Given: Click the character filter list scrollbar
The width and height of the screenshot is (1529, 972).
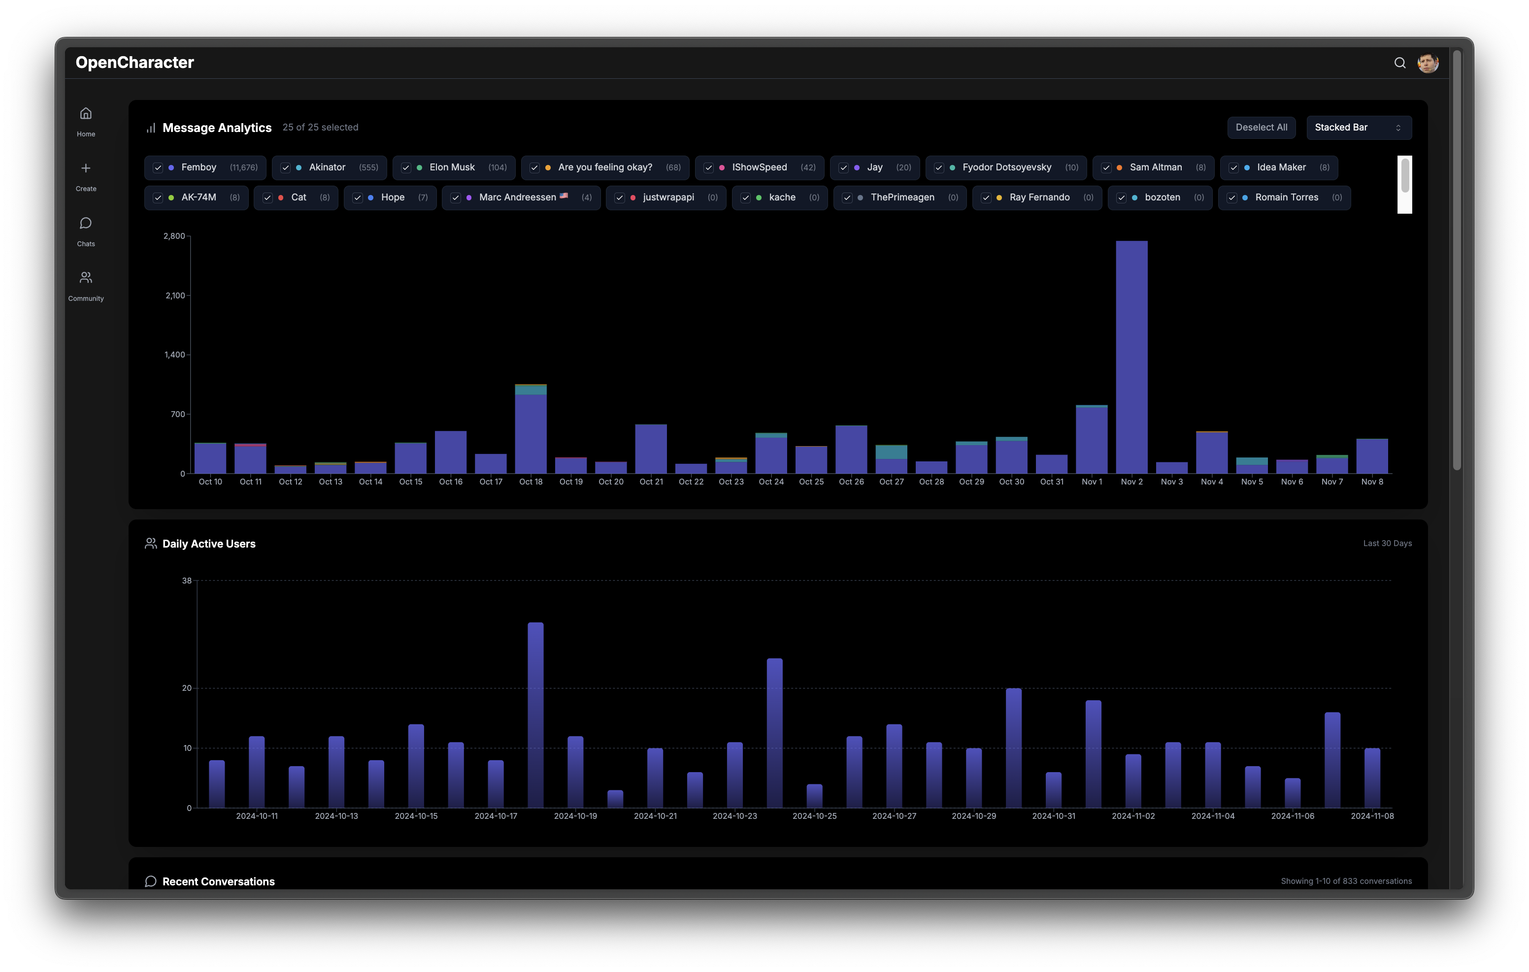Looking at the screenshot, I should click(1404, 176).
